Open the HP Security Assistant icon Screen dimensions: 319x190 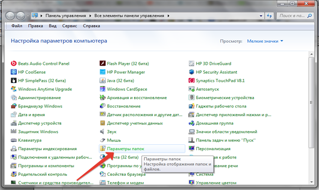(191, 72)
